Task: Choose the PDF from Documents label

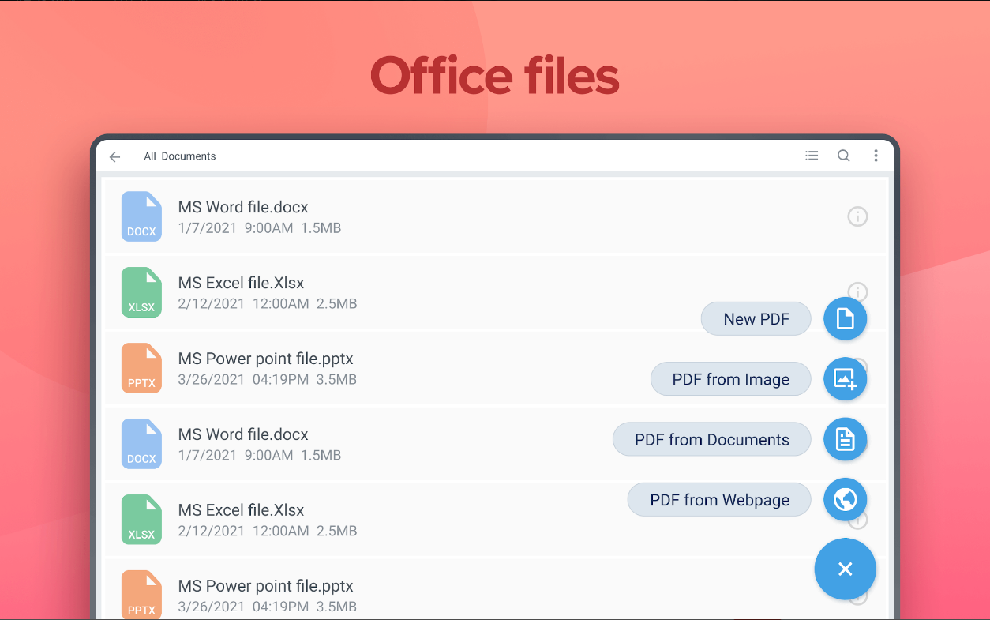Action: pos(712,439)
